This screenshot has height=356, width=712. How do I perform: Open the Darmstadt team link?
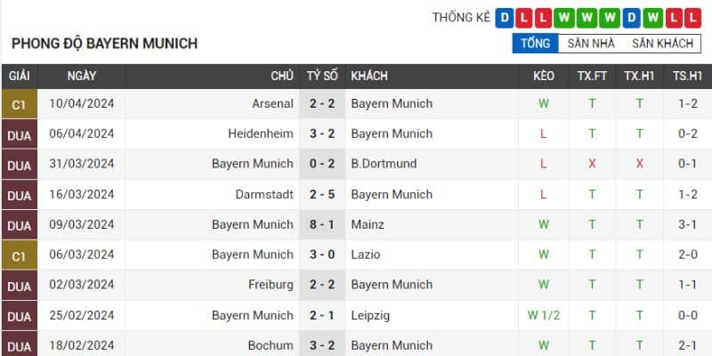point(264,194)
